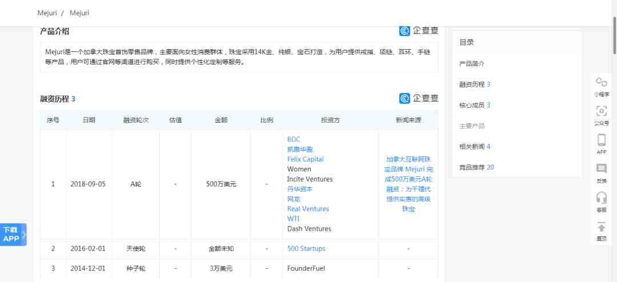Viewport: 617px width, 282px height.
Task: Click the A轮 round cell
Action: pyautogui.click(x=136, y=184)
